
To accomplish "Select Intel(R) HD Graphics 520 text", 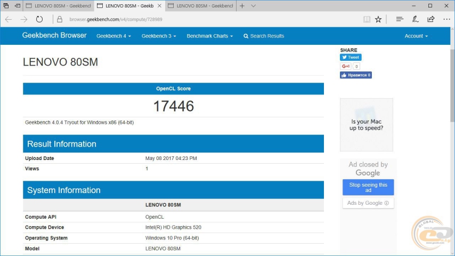I will tap(173, 227).
